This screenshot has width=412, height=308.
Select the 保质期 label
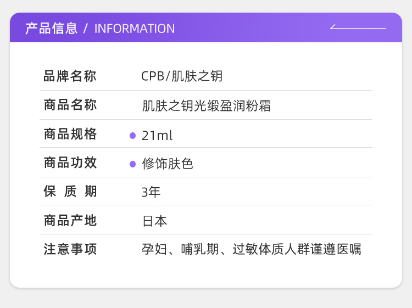70,192
